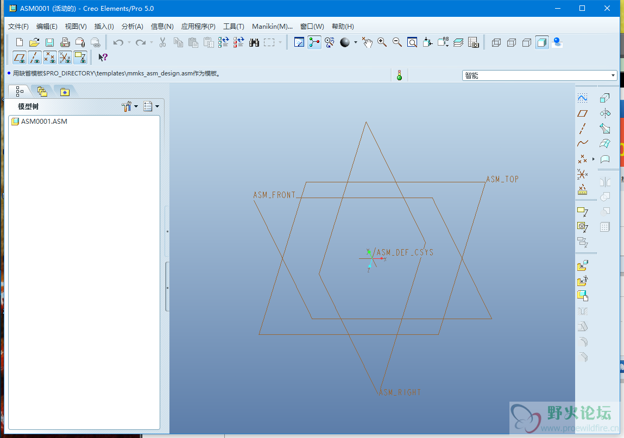Insert a datum coordinate system
624x438 pixels.
pos(582,174)
